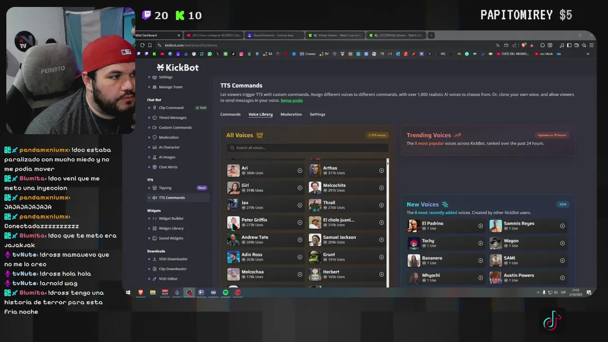Add the Arthas voice with its plus icon

coord(381,171)
